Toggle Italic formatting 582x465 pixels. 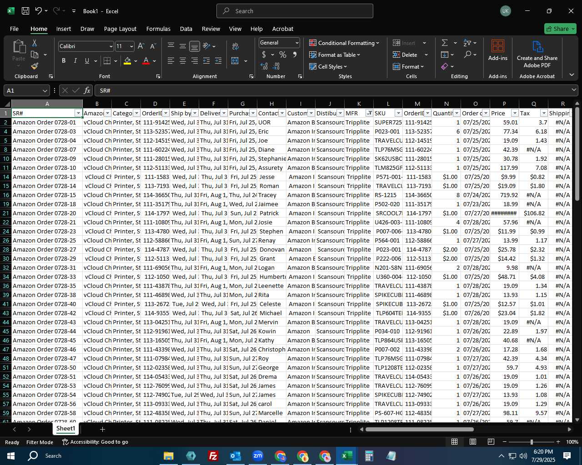[75, 61]
